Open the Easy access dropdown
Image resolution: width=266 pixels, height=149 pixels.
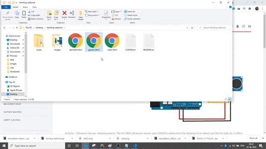92,15
